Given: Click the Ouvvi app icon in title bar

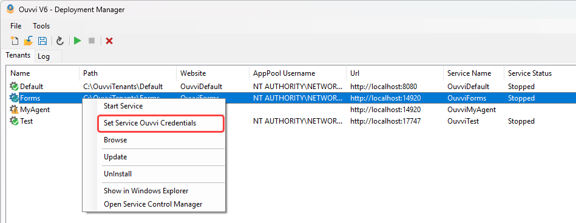Looking at the screenshot, I should click(11, 9).
